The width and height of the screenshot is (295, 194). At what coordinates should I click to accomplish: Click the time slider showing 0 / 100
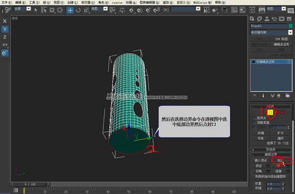tap(30, 184)
